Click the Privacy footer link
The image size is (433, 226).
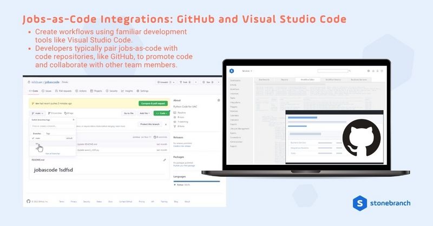pos(74,202)
